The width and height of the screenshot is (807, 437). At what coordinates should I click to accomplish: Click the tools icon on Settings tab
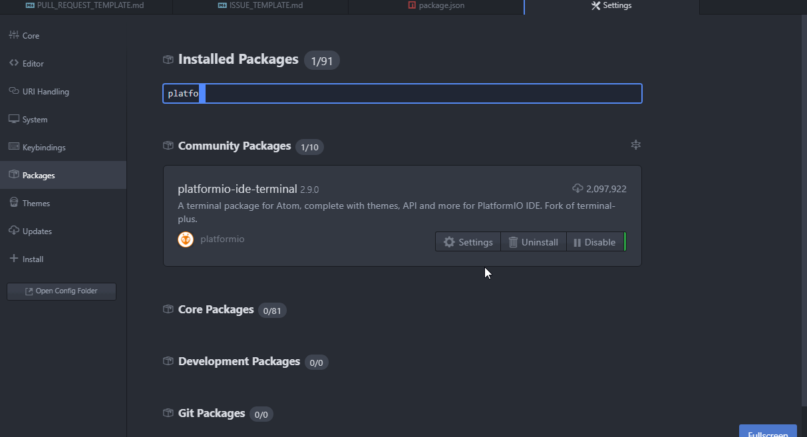[595, 5]
